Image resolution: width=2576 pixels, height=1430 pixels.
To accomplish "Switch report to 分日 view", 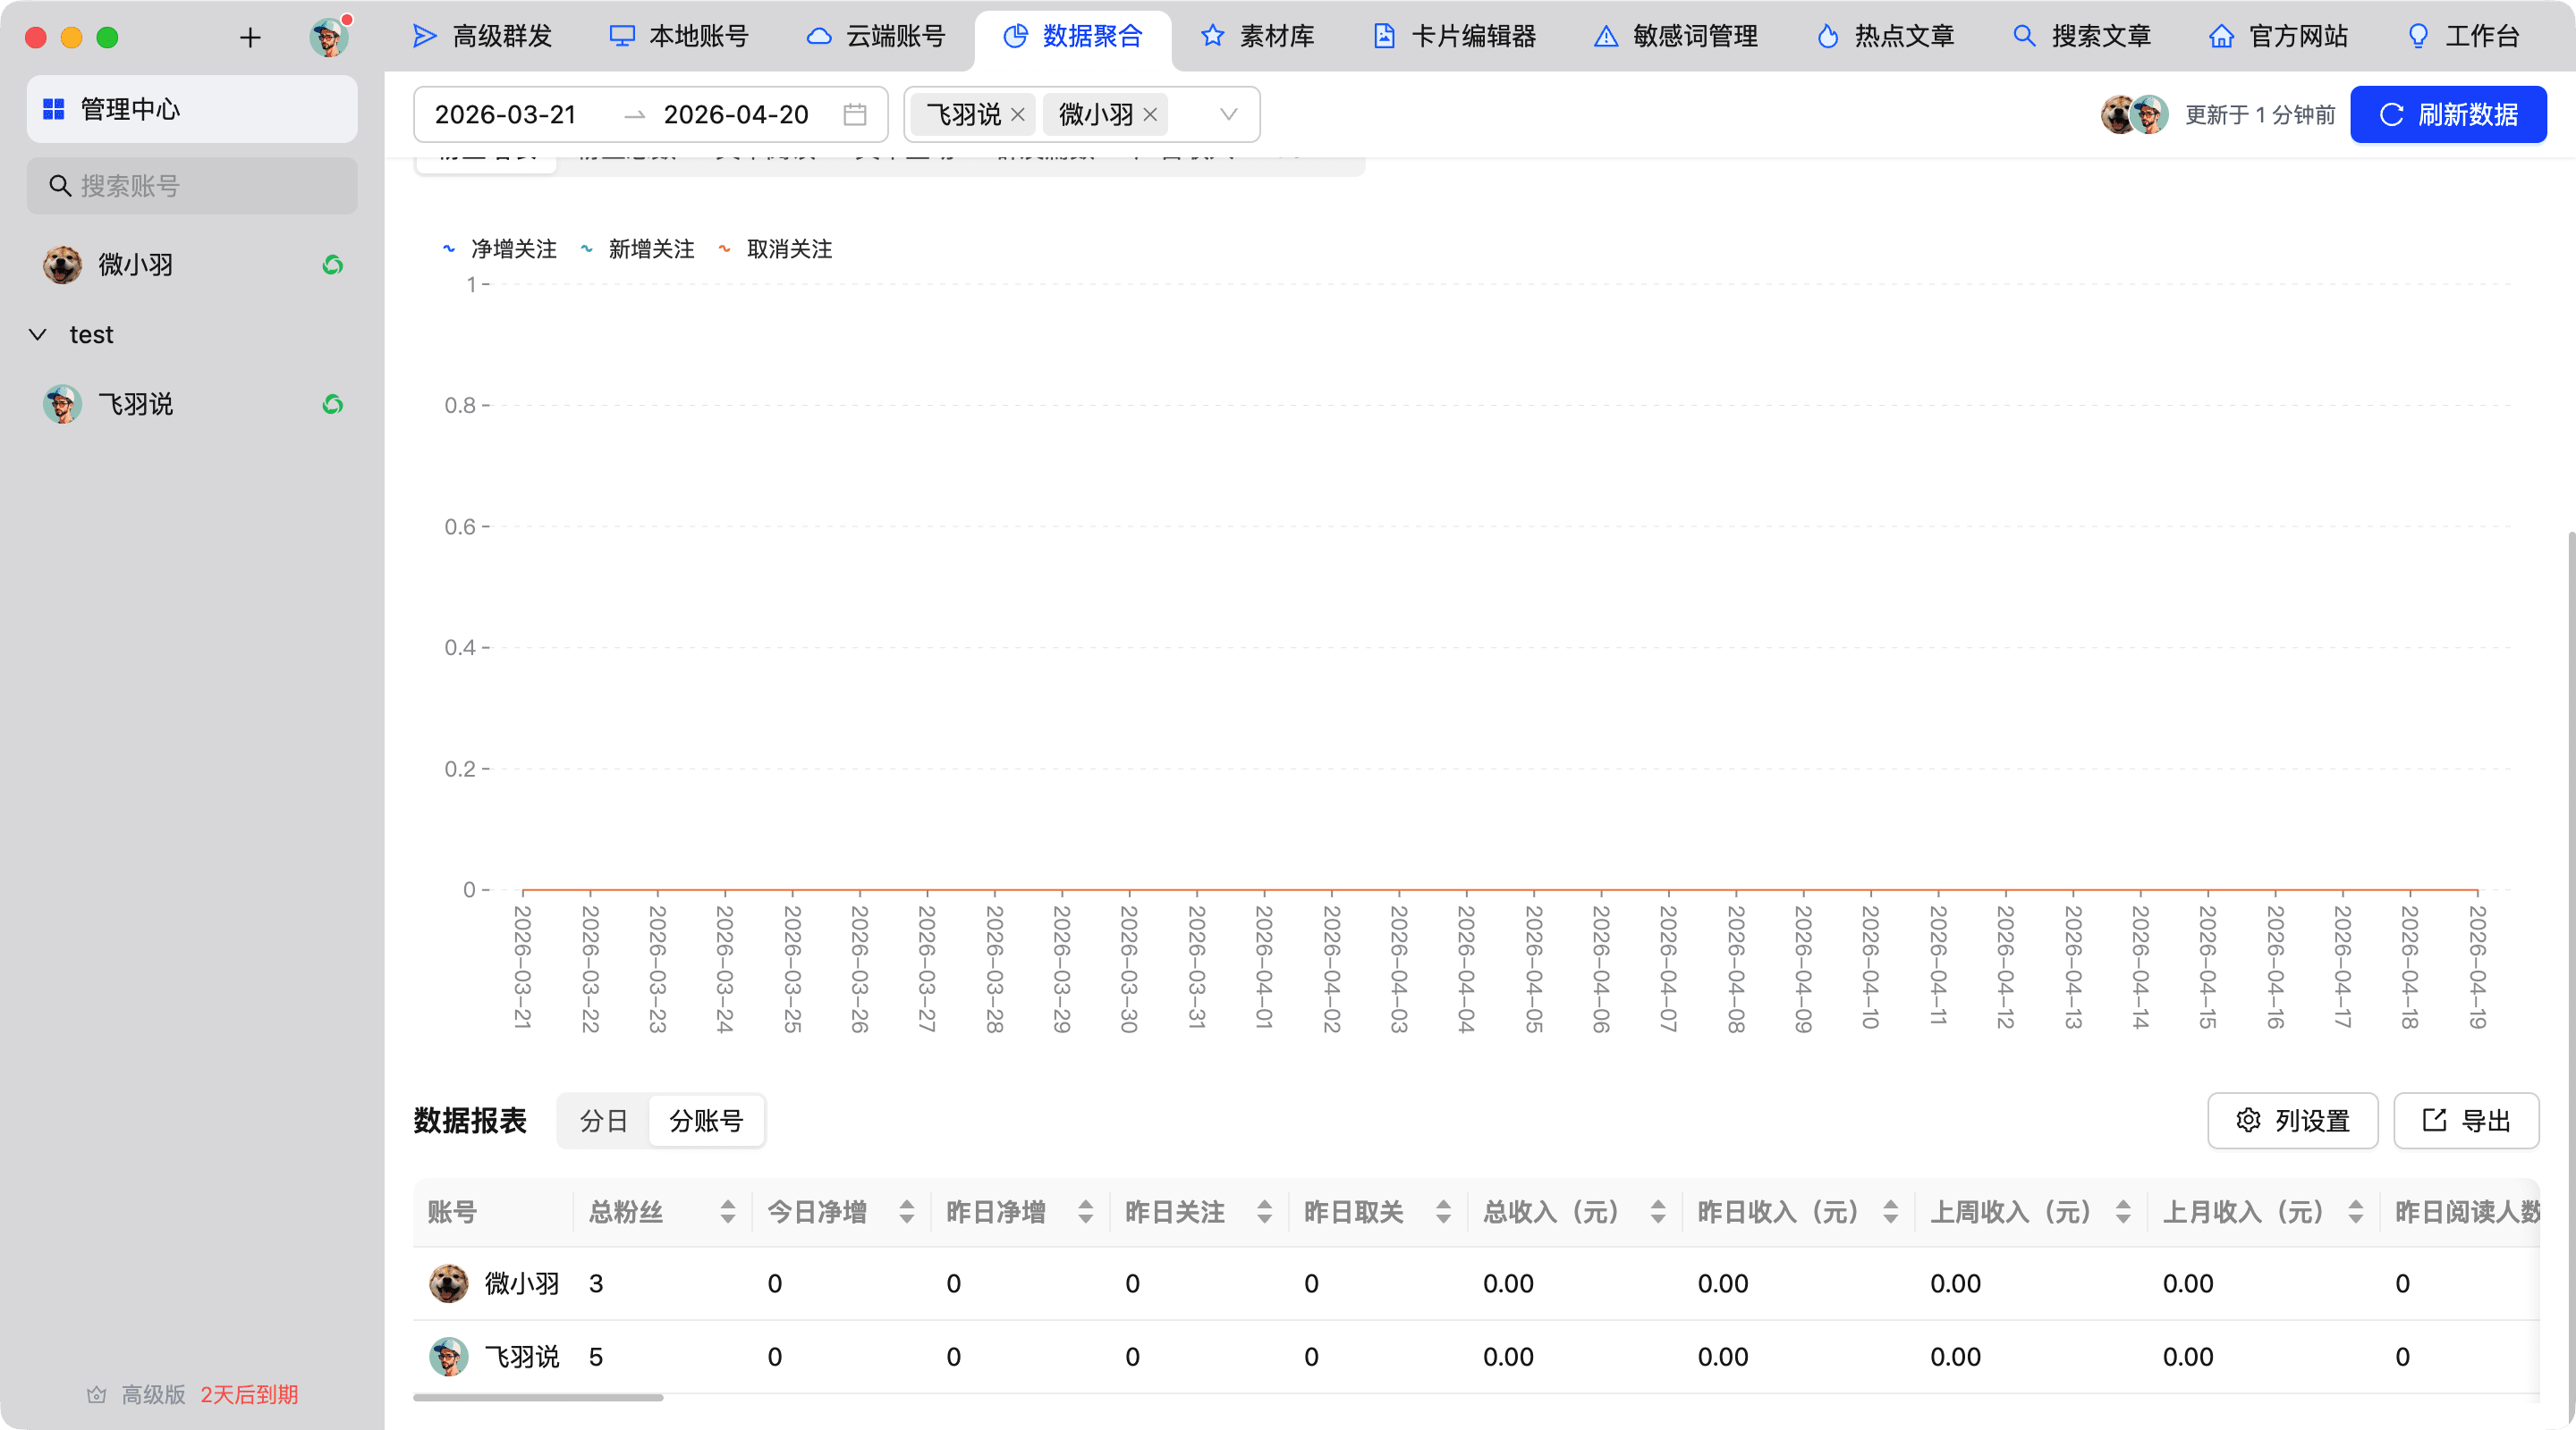I will [604, 1122].
